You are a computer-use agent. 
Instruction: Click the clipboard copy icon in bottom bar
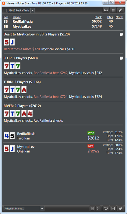(x=92, y=208)
